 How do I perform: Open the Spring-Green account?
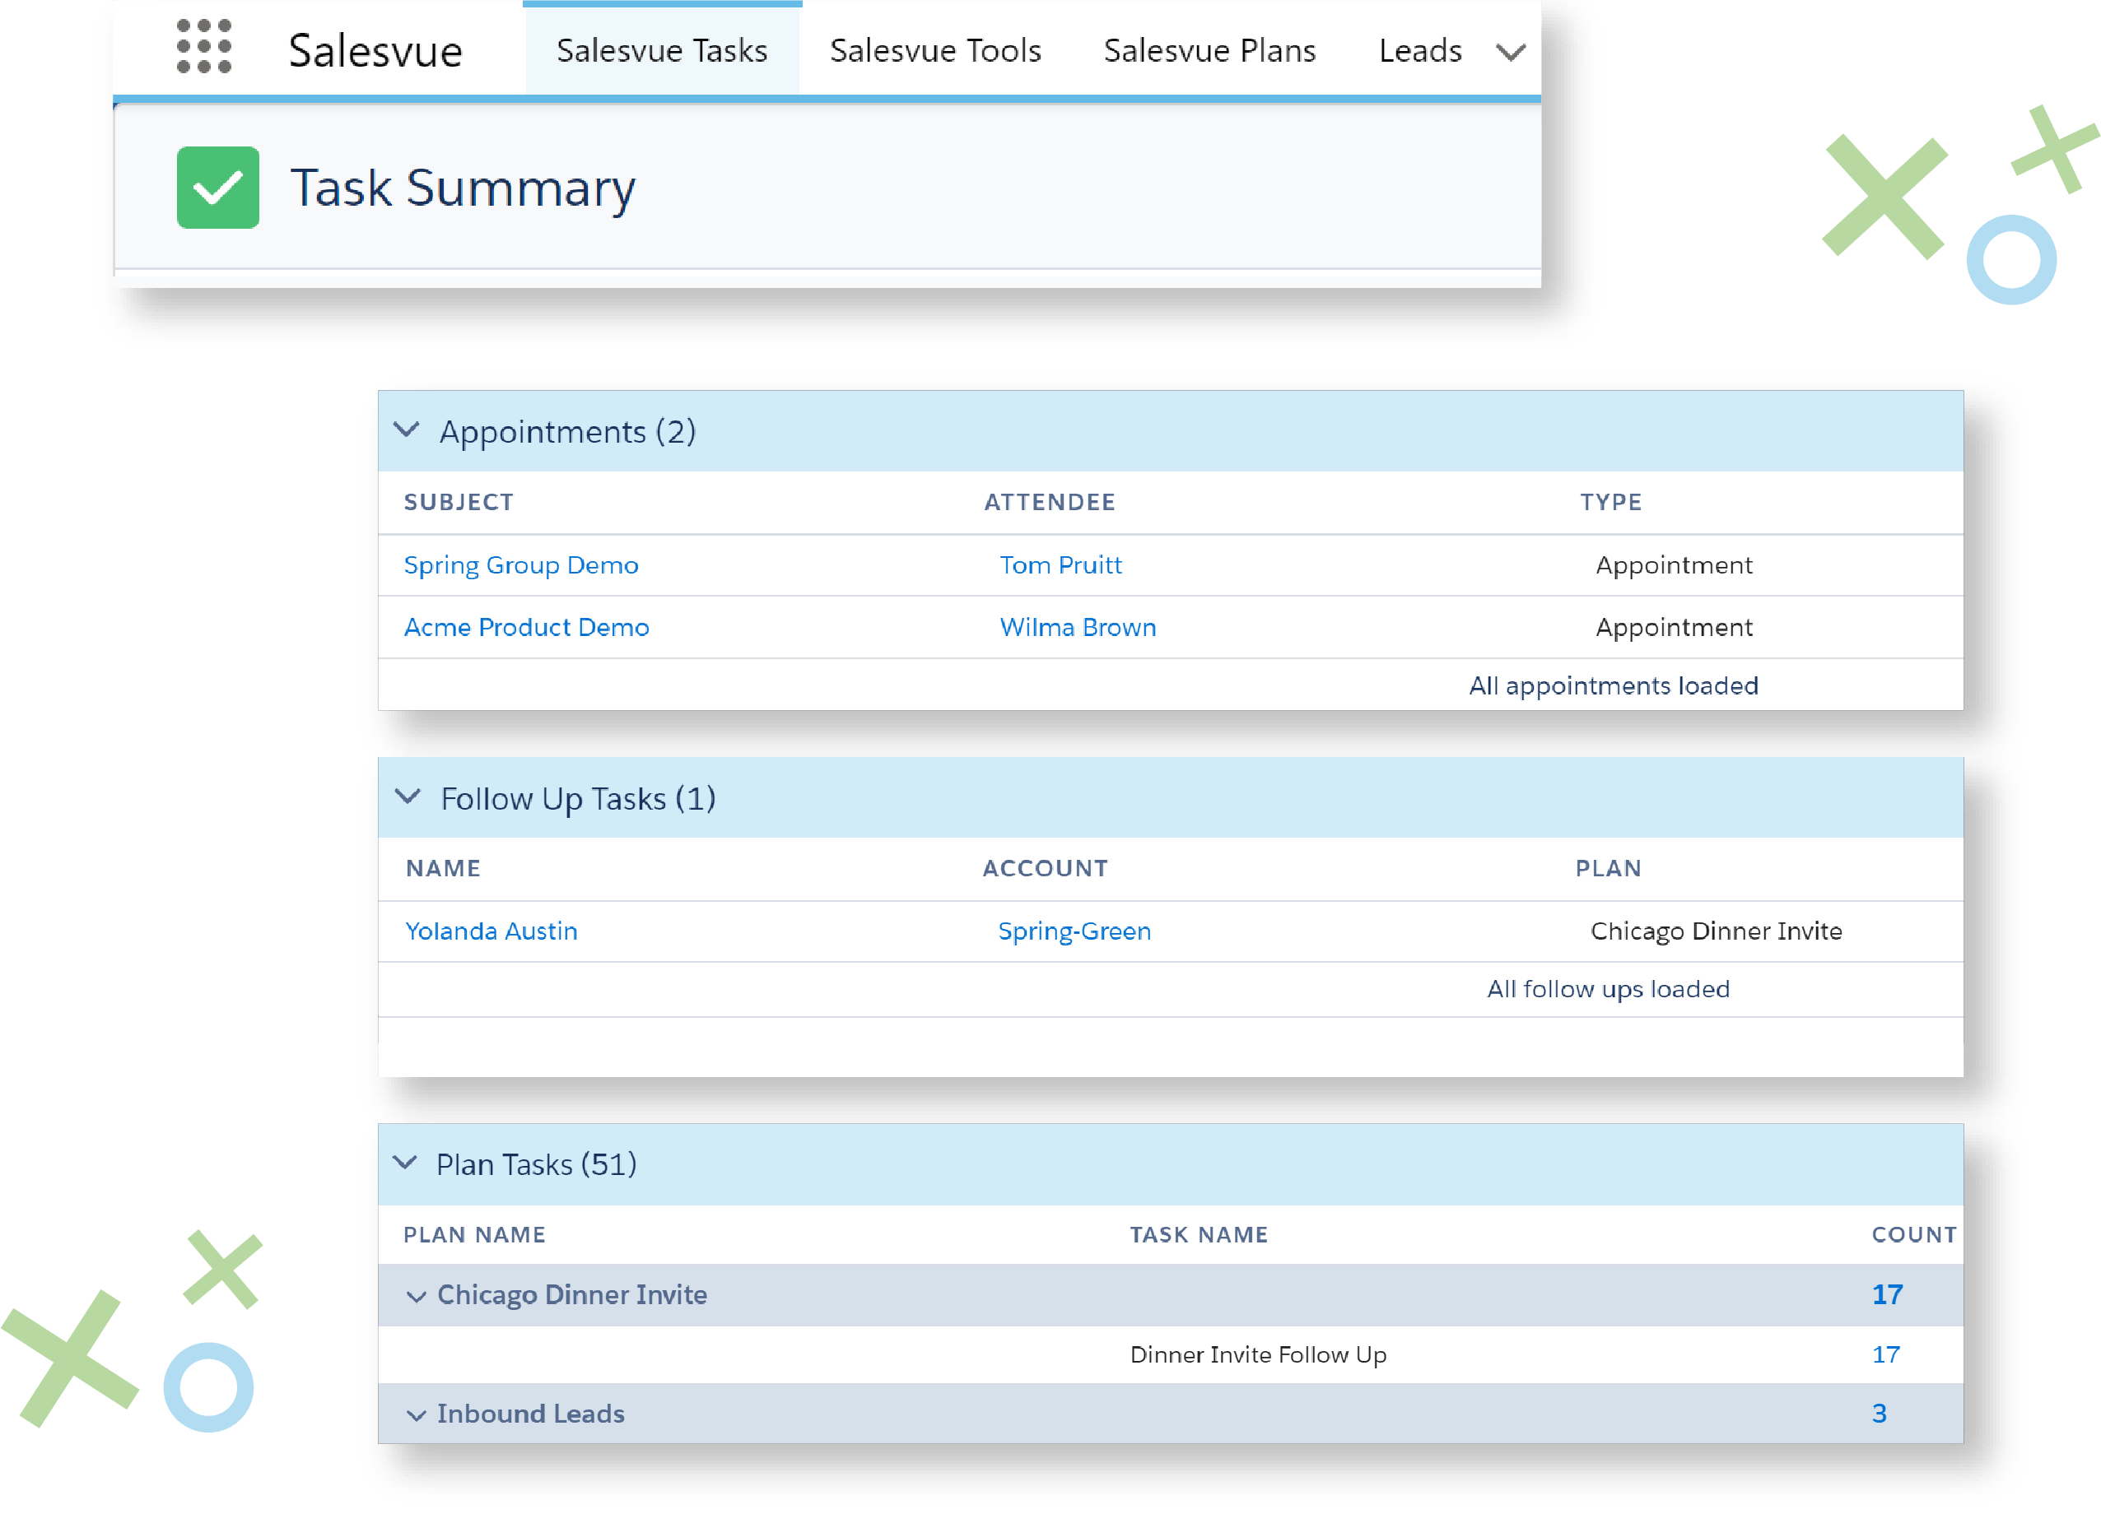pos(1074,931)
